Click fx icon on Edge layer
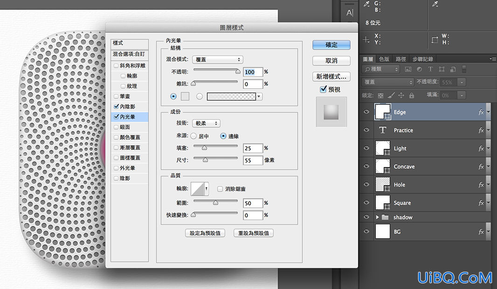The image size is (497, 289). pyautogui.click(x=481, y=112)
